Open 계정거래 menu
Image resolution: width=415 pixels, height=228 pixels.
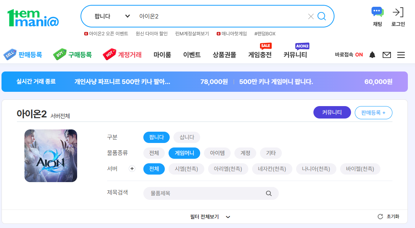click(130, 55)
